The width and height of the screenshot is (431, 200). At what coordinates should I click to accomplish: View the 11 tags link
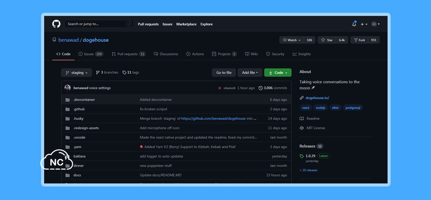[x=131, y=72]
